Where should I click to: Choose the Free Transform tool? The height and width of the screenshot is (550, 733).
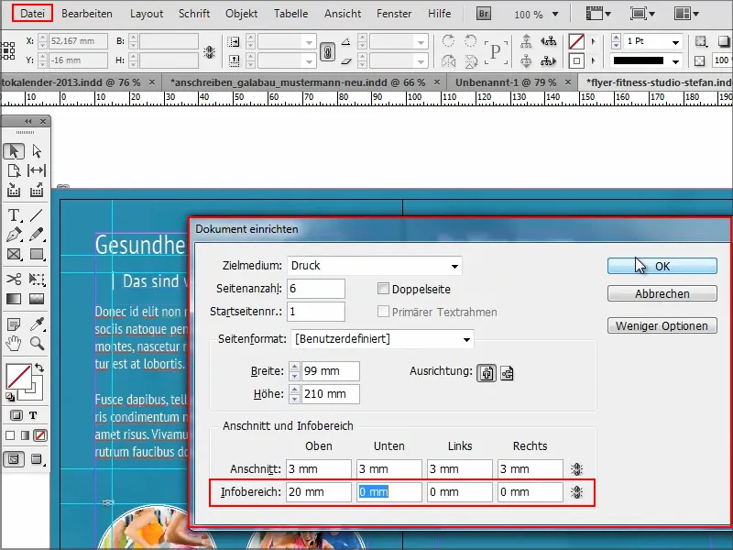[37, 280]
